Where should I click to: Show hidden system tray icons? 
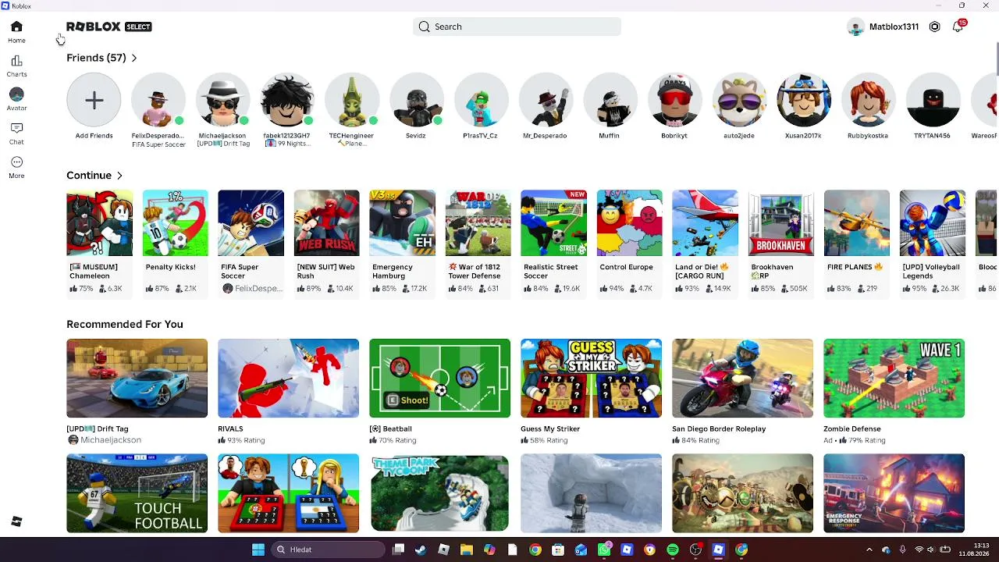coord(869,550)
